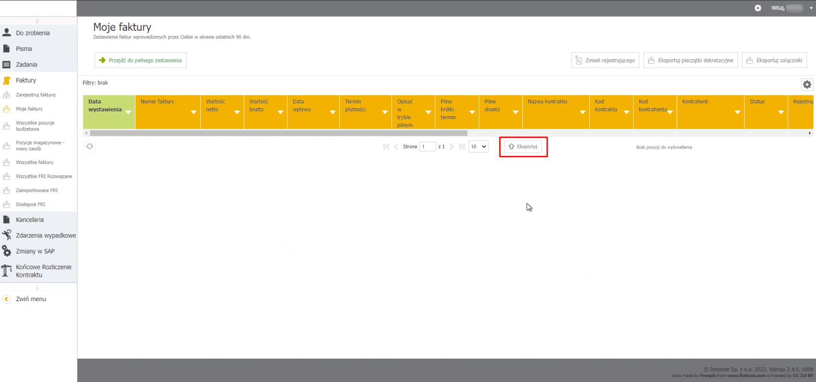Open the Pilne skonto column dropdown
The height and width of the screenshot is (382, 816).
tap(516, 112)
